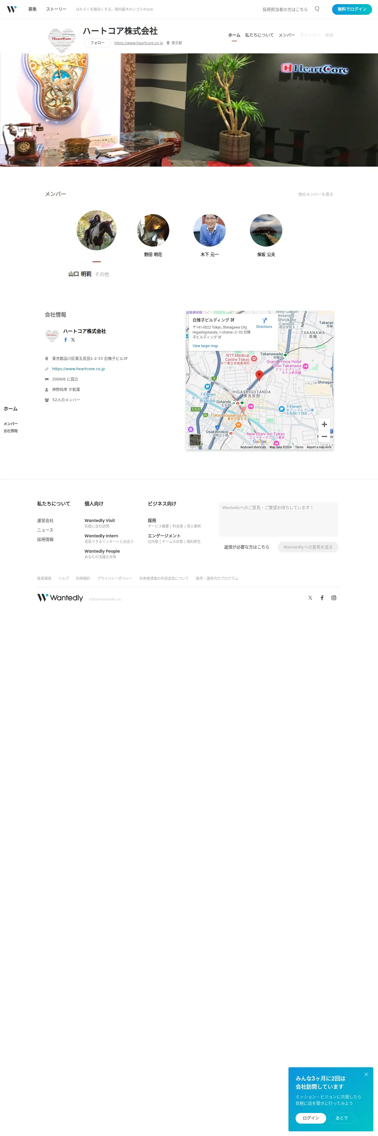Open Wantedly Instagram icon in footer
Viewport: 378px width, 1136px height.
pyautogui.click(x=334, y=598)
